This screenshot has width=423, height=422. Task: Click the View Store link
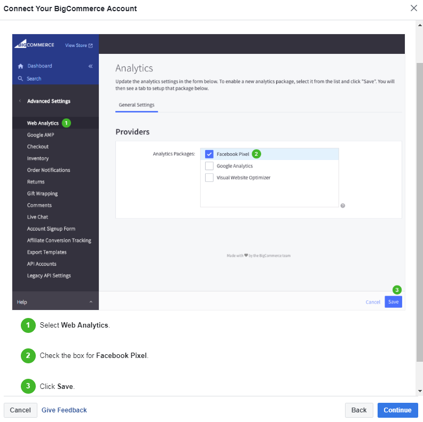coord(76,45)
